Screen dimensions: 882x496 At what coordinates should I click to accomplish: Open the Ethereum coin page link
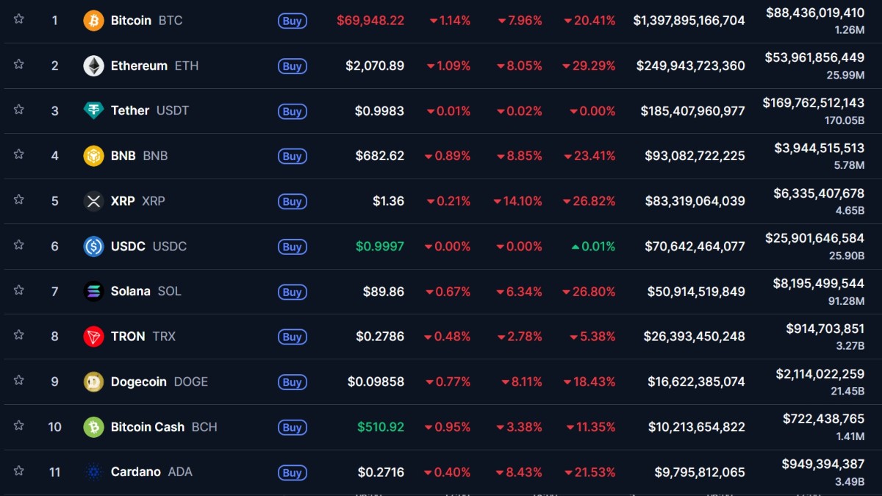139,65
